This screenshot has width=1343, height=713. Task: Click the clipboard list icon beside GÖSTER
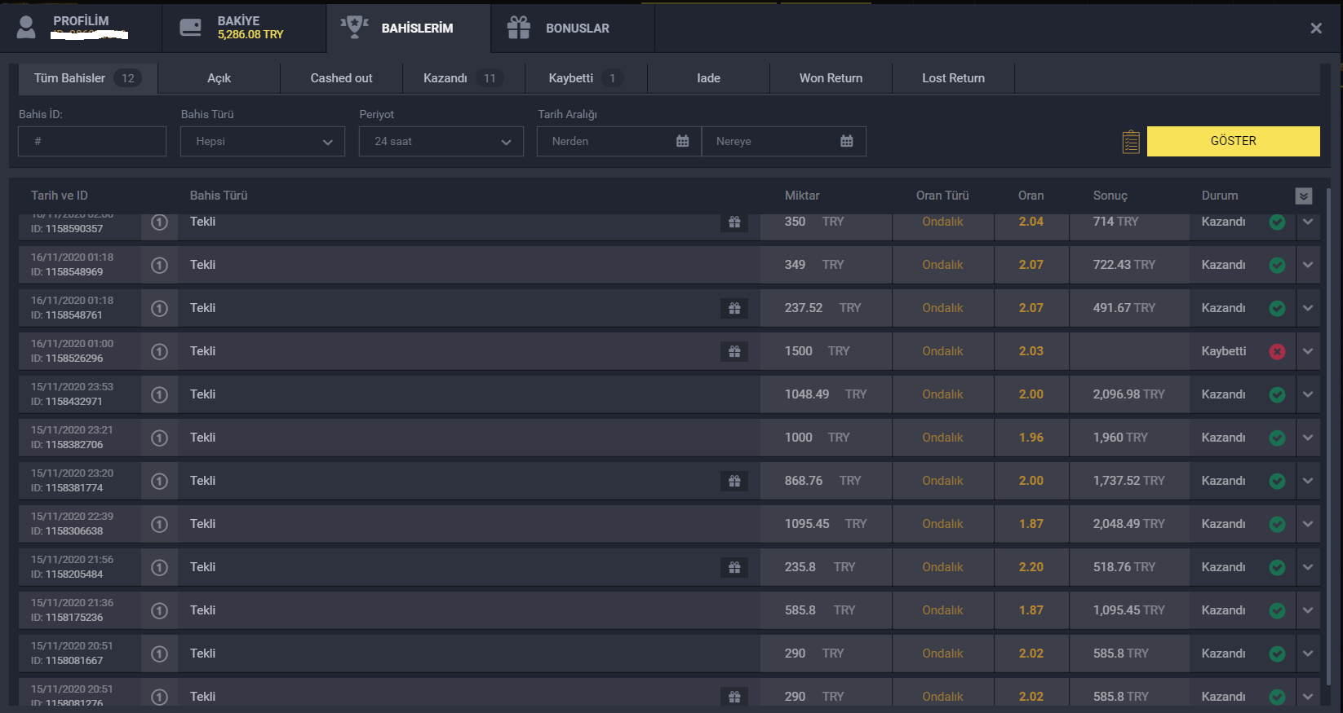(1131, 142)
